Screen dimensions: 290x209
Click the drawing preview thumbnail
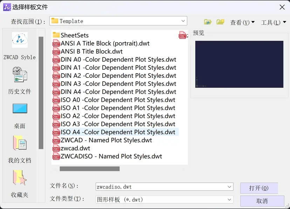239,64
